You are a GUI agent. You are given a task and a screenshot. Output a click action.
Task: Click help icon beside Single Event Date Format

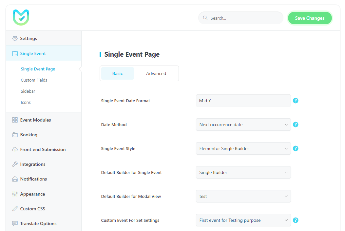[x=296, y=101]
